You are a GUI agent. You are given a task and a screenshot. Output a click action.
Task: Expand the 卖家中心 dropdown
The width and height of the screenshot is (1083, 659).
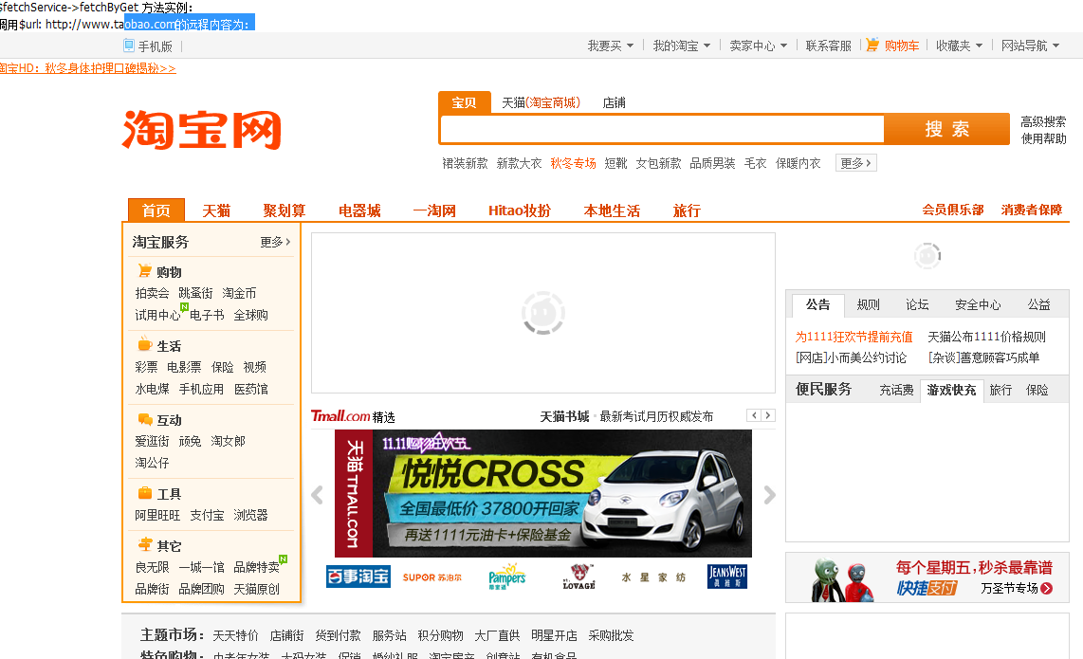pos(759,46)
